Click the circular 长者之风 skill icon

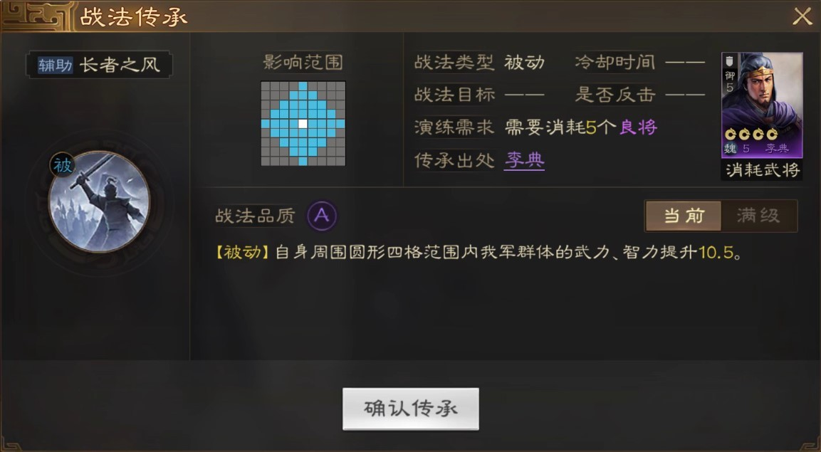(99, 201)
